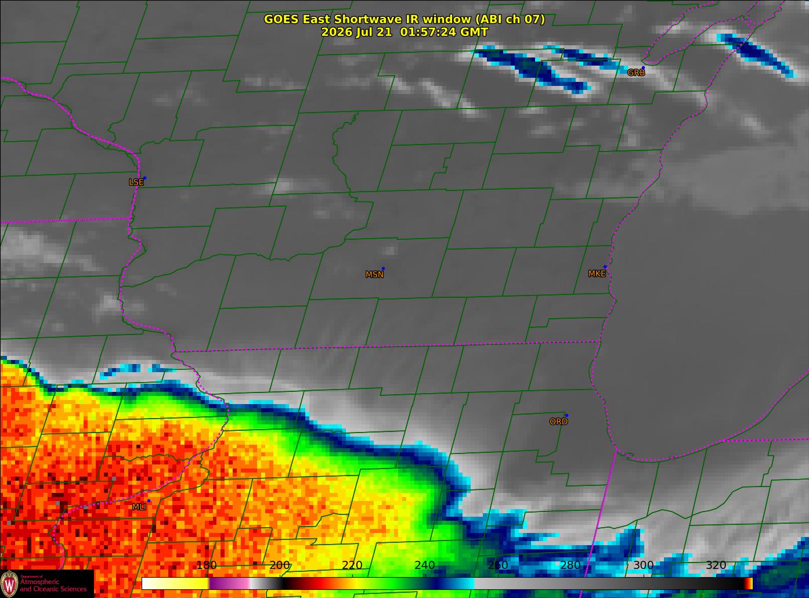Click the 320 value on color scale
809x598 pixels.
pos(716,565)
